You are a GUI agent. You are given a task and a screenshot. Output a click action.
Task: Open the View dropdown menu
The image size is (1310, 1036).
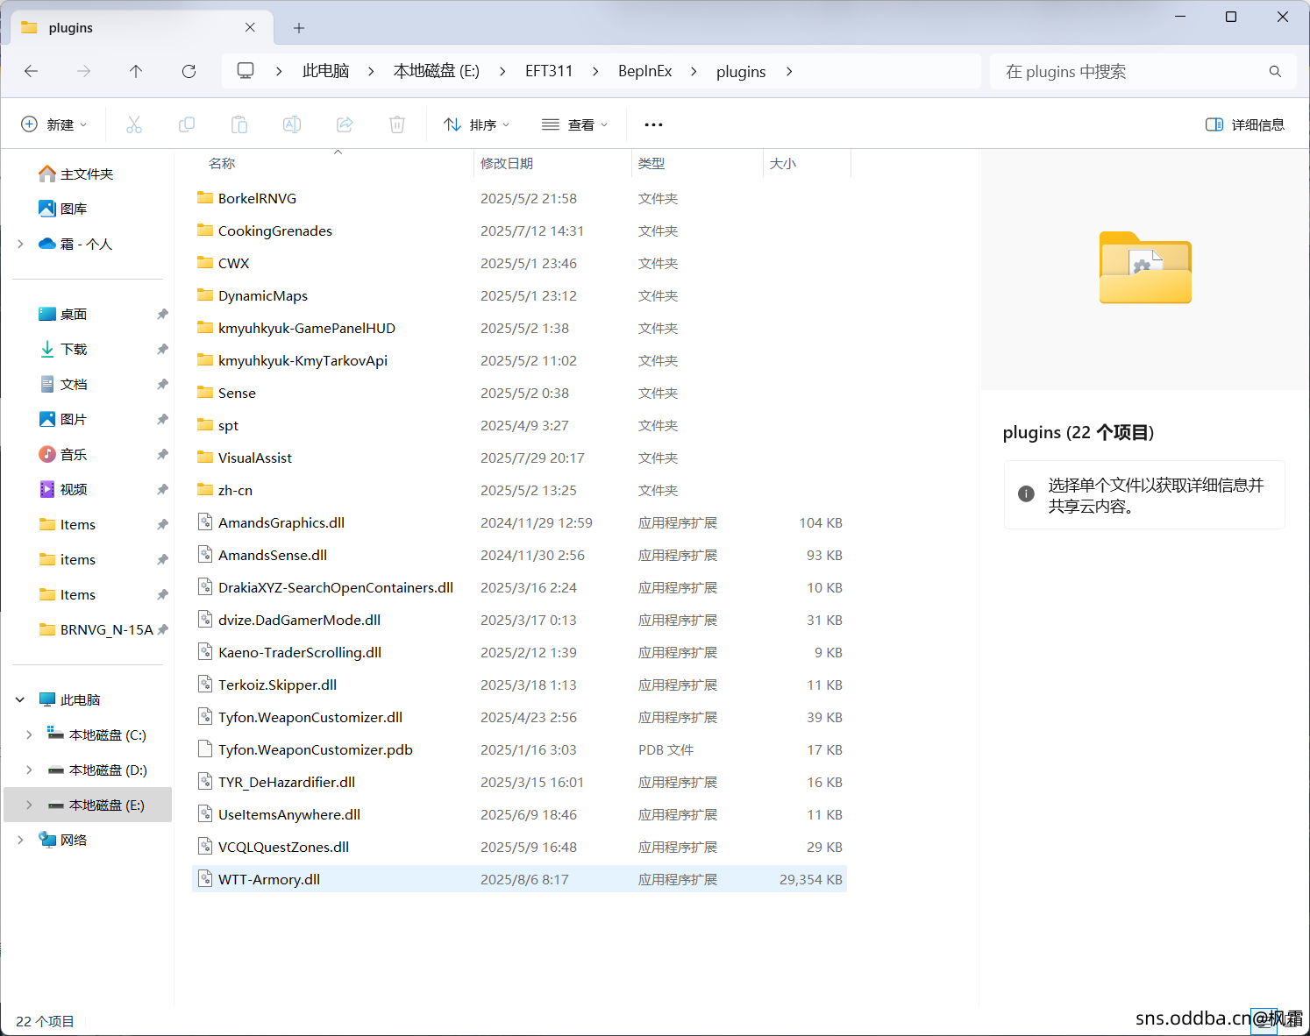point(575,124)
